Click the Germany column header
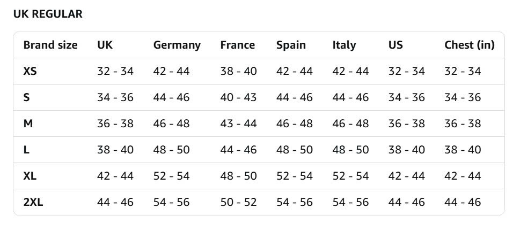The width and height of the screenshot is (520, 239). [x=177, y=45]
